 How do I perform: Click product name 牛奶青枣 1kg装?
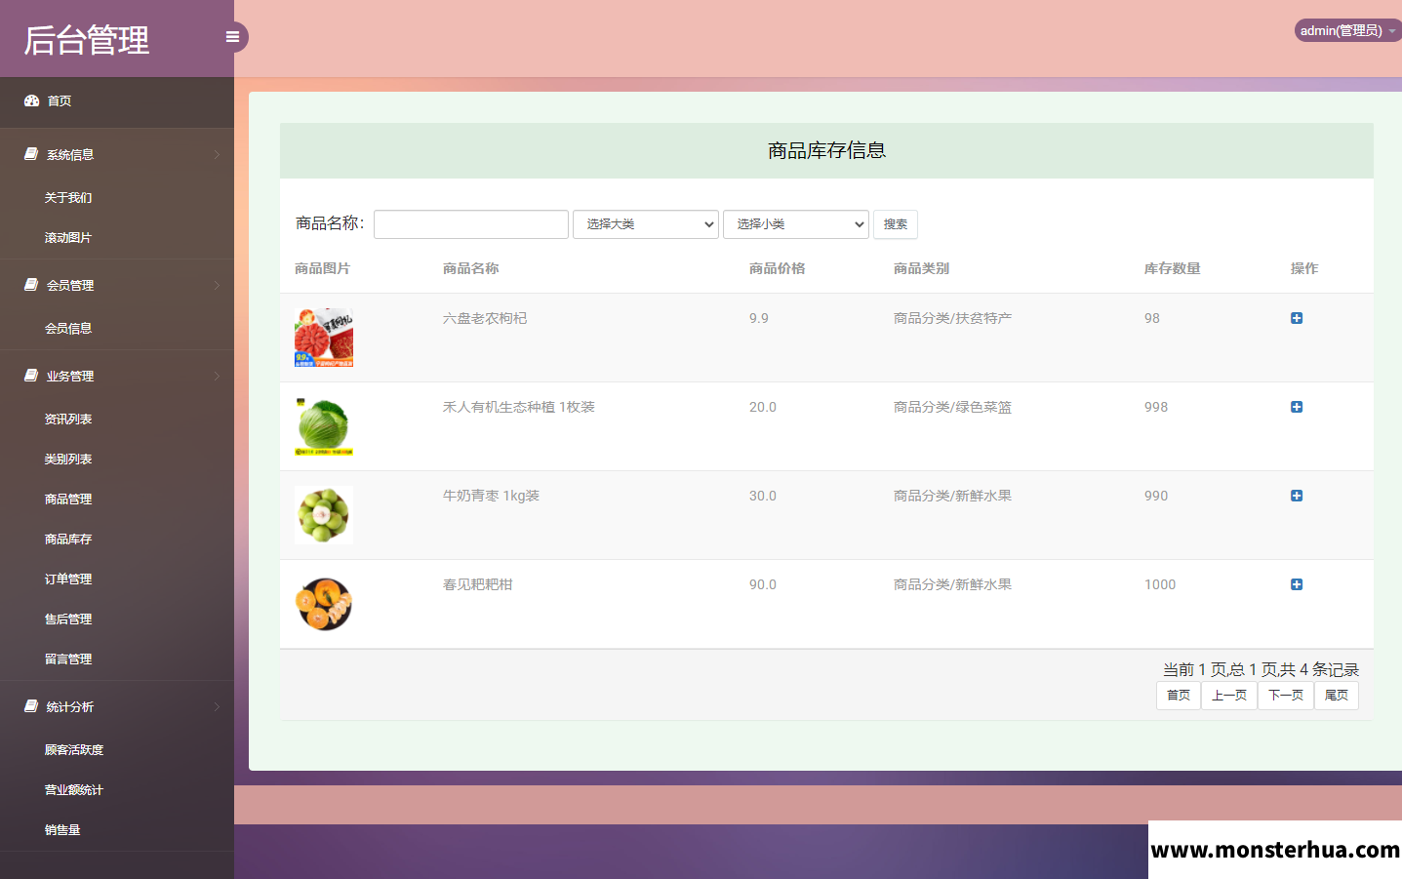(491, 496)
